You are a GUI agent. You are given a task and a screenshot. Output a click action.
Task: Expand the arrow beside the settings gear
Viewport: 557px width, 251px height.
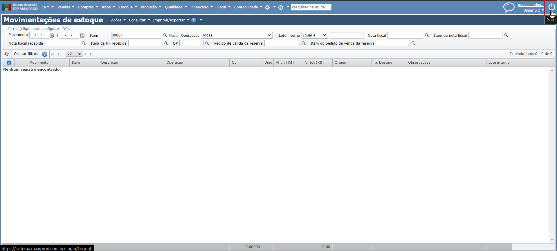click(x=274, y=7)
